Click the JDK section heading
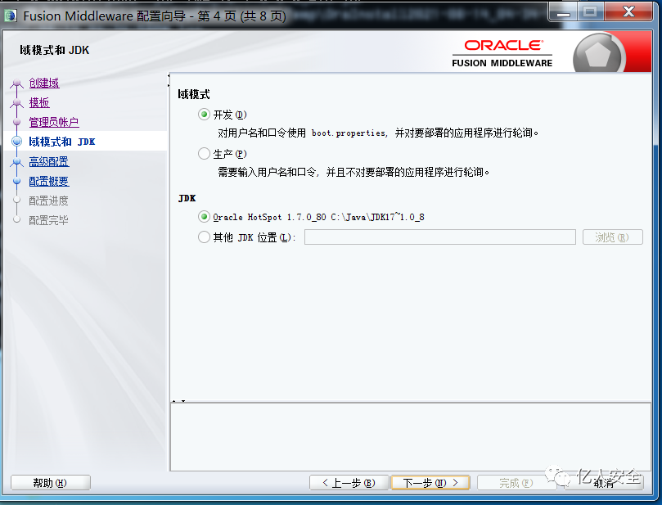This screenshot has height=505, width=662. (x=187, y=198)
